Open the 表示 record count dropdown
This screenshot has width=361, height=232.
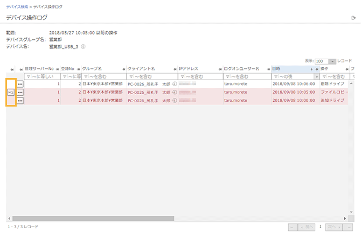(x=332, y=61)
